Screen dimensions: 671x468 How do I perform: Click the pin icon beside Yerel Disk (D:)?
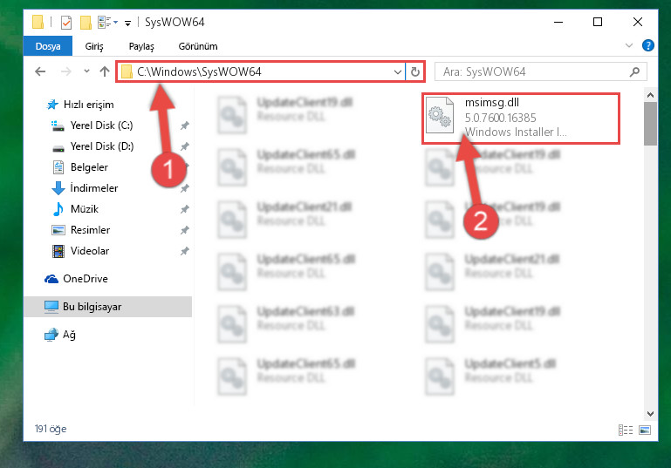pyautogui.click(x=185, y=146)
